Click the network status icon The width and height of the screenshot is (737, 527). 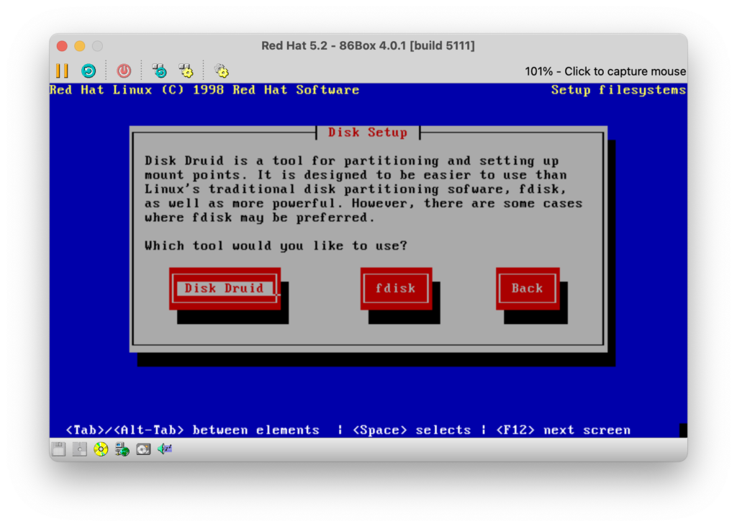click(122, 449)
